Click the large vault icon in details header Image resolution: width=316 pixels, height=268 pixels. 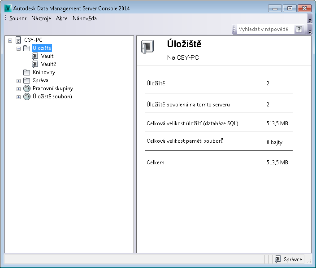point(147,47)
